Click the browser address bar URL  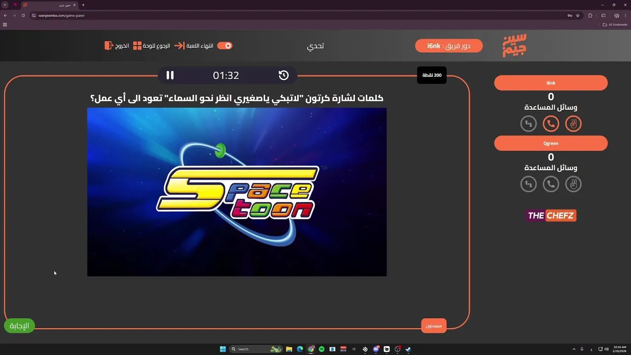tap(61, 15)
